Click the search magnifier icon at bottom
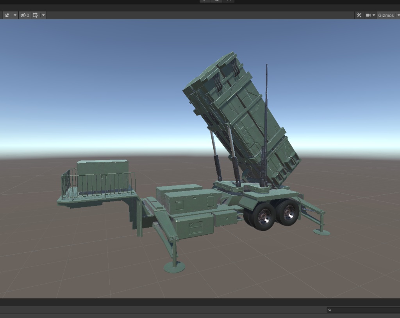 point(330,309)
